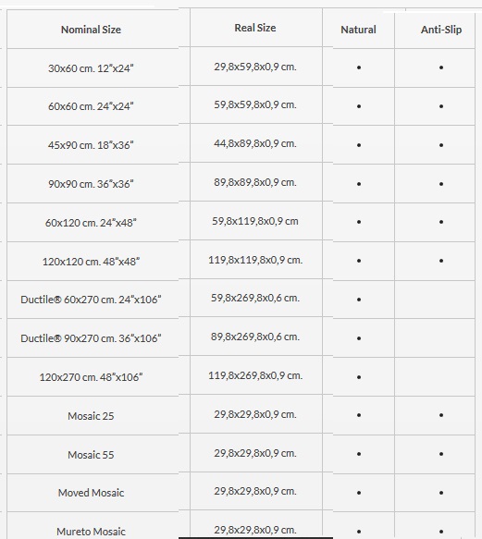This screenshot has height=539, width=482.
Task: Click the Mosaic 55 row label
Action: pyautogui.click(x=91, y=455)
